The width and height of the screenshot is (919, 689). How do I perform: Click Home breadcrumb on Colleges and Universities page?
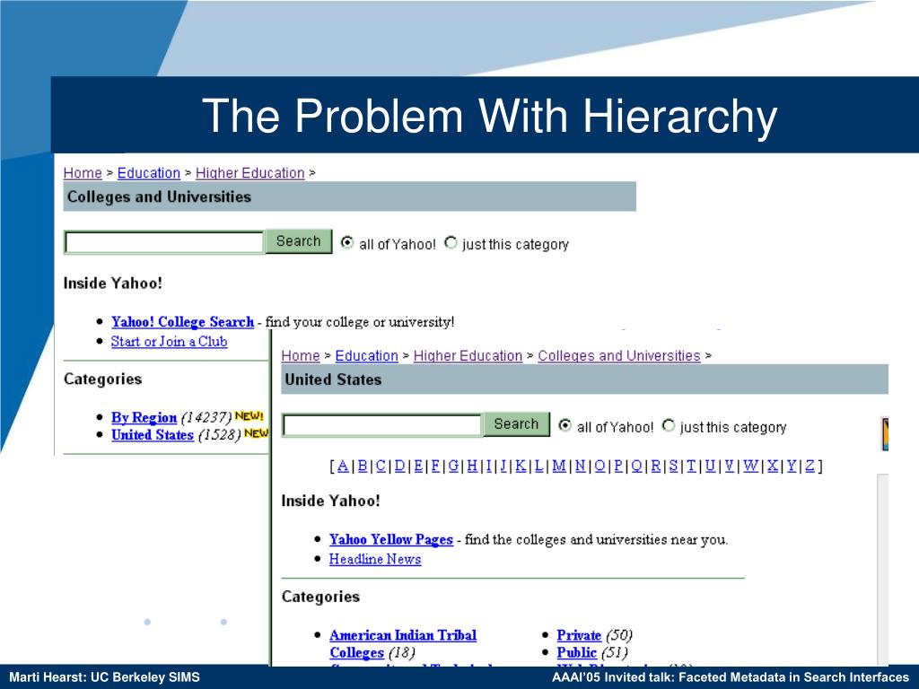coord(83,173)
